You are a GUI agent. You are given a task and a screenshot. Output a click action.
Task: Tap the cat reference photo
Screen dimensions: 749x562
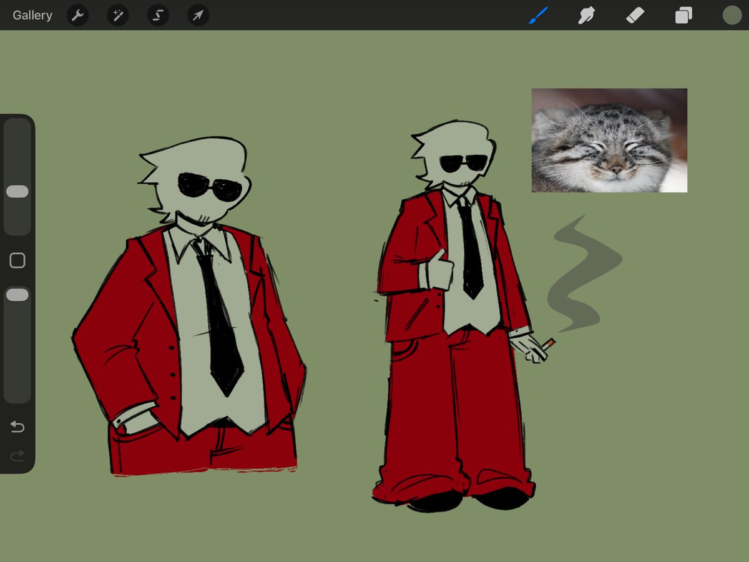coord(609,140)
